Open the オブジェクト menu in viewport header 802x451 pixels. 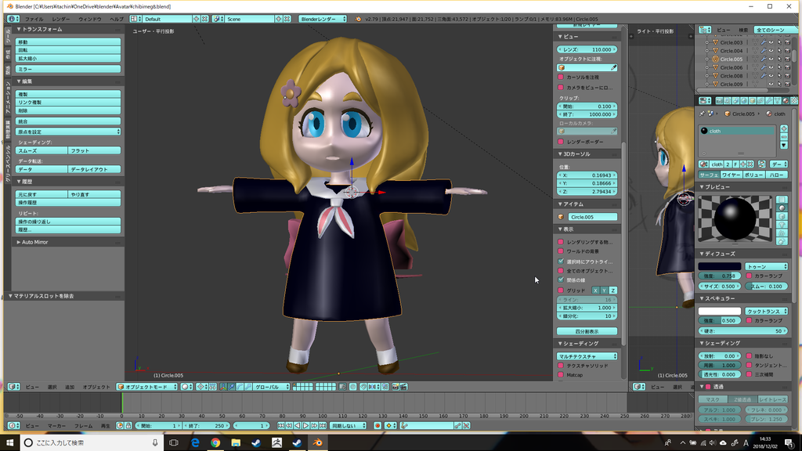(x=96, y=387)
